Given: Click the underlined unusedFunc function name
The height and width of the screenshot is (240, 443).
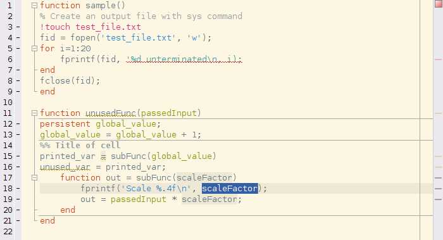Looking at the screenshot, I should click(111, 113).
